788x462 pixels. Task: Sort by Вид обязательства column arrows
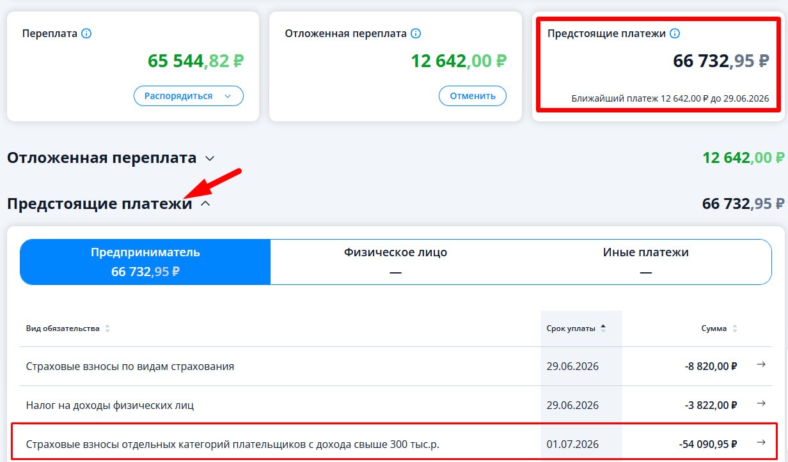[107, 328]
